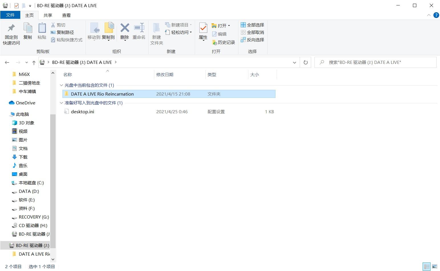Click the BD-RE 驱动器 (J:) breadcrumb in address bar
This screenshot has height=271, width=440.
point(82,62)
